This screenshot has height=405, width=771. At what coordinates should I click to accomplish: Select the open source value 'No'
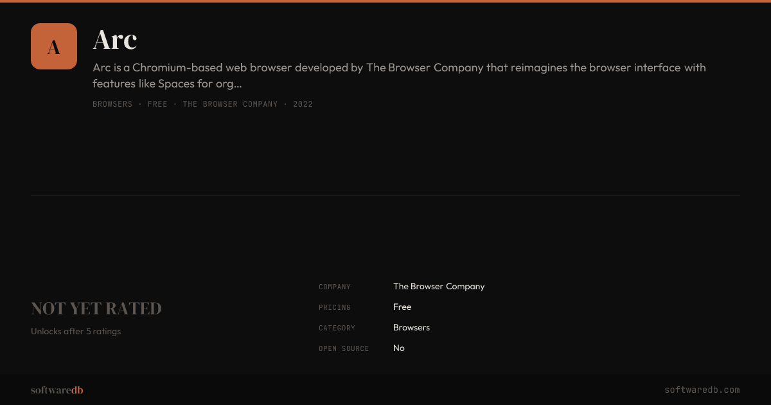399,348
